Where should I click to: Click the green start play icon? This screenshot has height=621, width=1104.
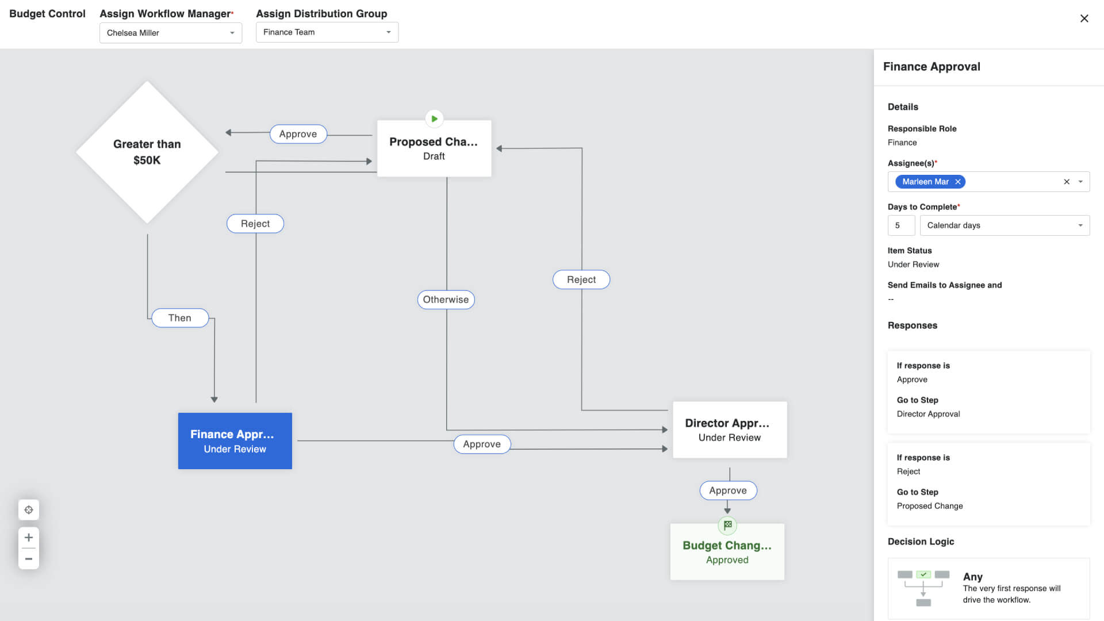click(x=434, y=119)
